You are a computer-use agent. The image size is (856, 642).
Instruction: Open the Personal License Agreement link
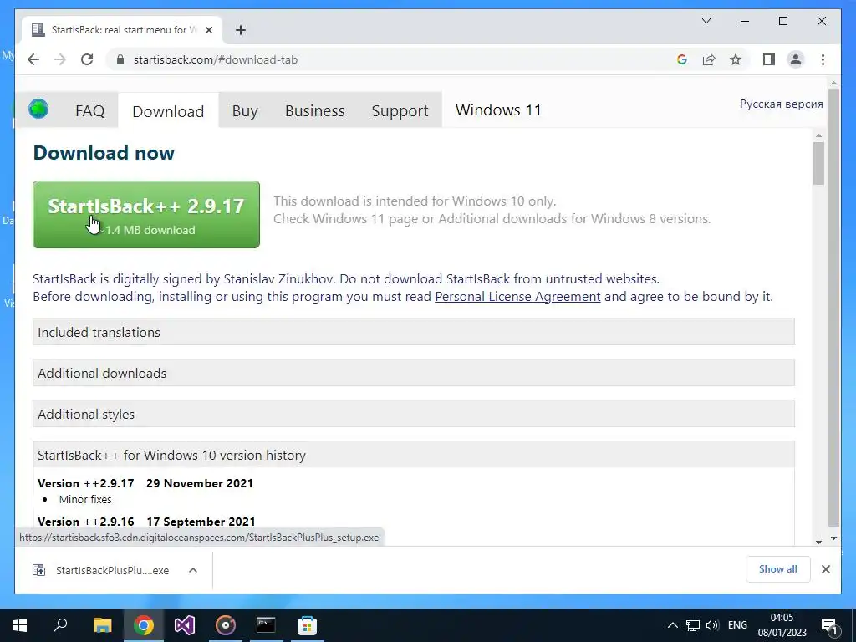click(517, 297)
